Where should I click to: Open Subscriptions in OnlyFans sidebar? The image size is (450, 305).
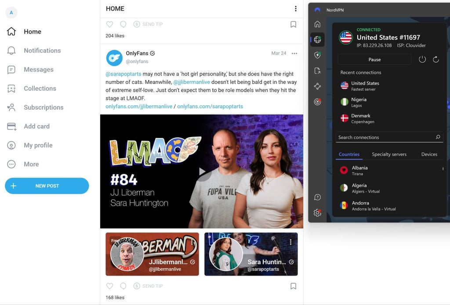[35, 107]
